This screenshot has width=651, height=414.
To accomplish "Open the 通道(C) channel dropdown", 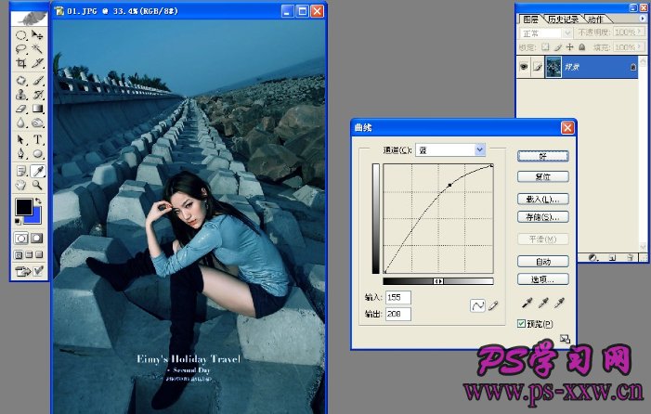I will (x=479, y=149).
